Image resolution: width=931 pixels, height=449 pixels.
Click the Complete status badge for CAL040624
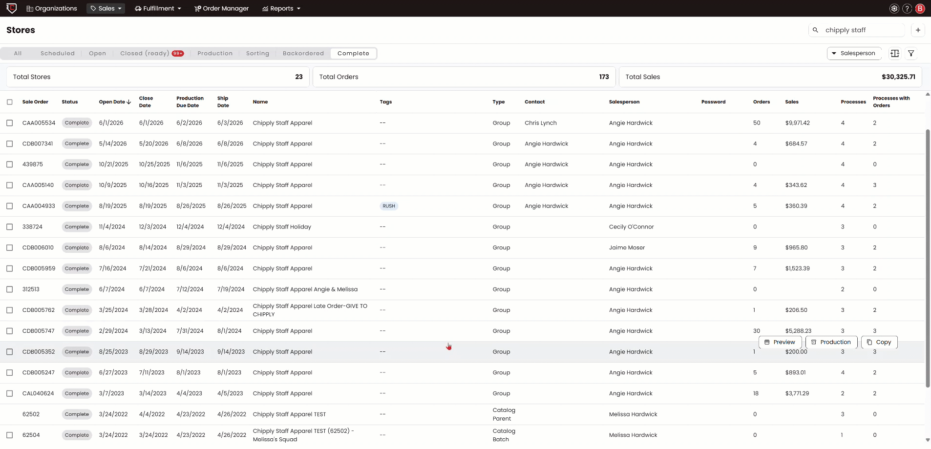point(77,393)
